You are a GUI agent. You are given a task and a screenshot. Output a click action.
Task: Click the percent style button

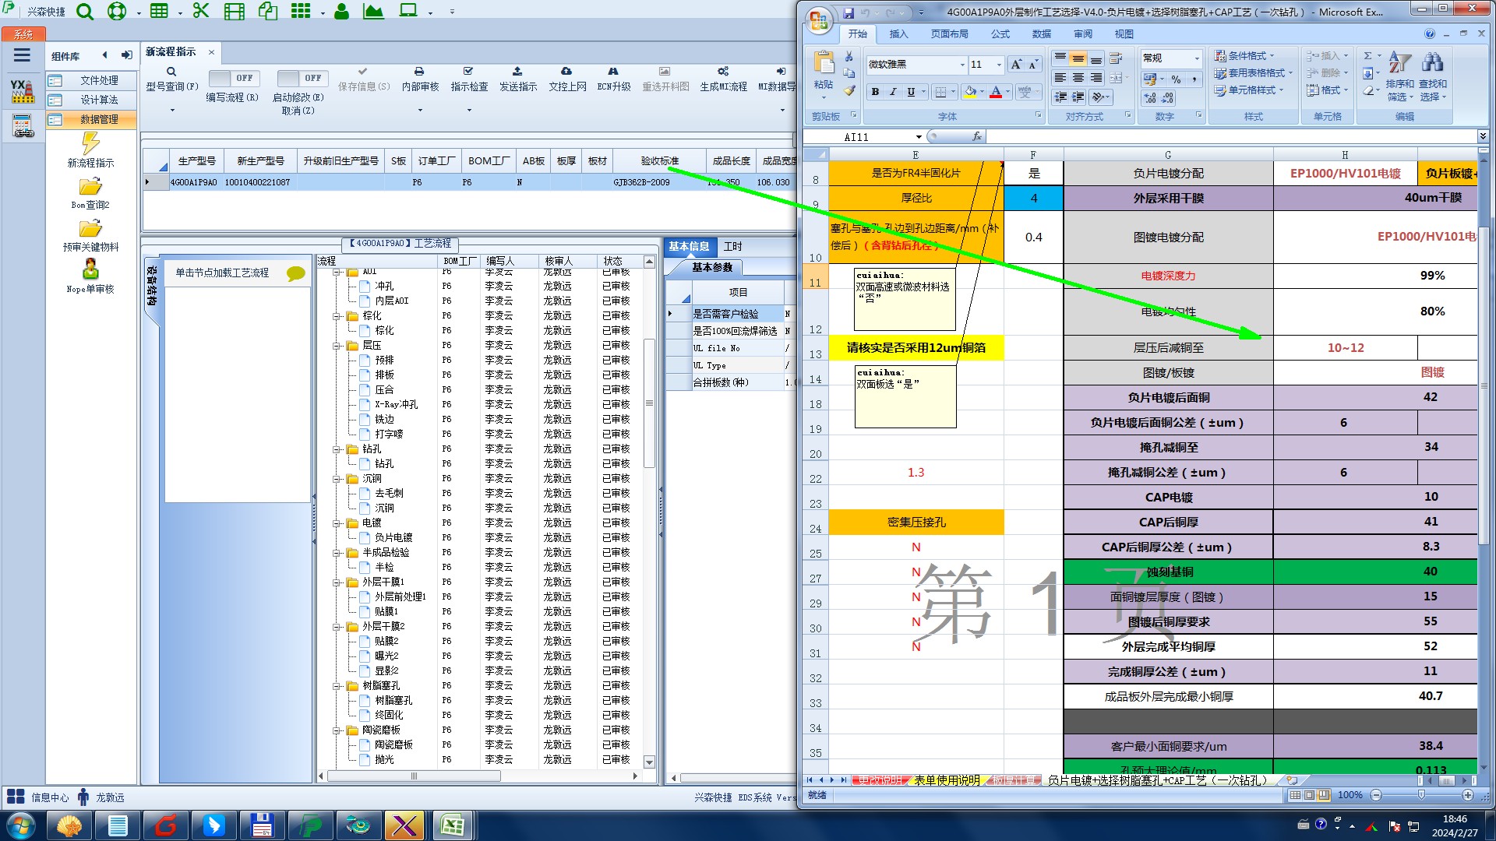tap(1176, 79)
